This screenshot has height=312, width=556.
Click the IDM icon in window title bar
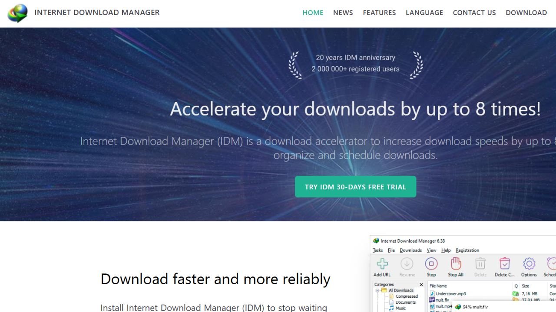tap(376, 241)
